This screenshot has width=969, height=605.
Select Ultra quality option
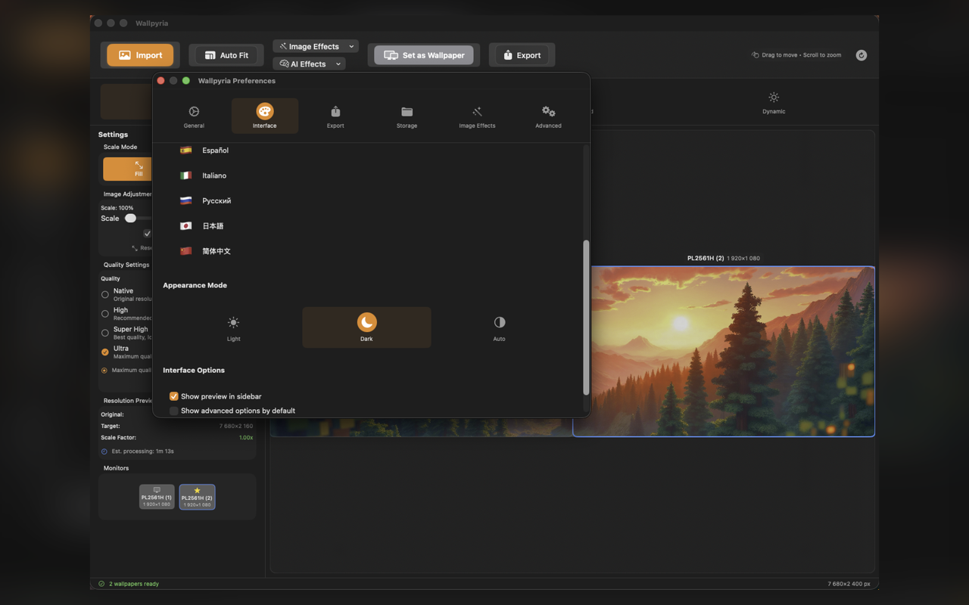click(105, 352)
